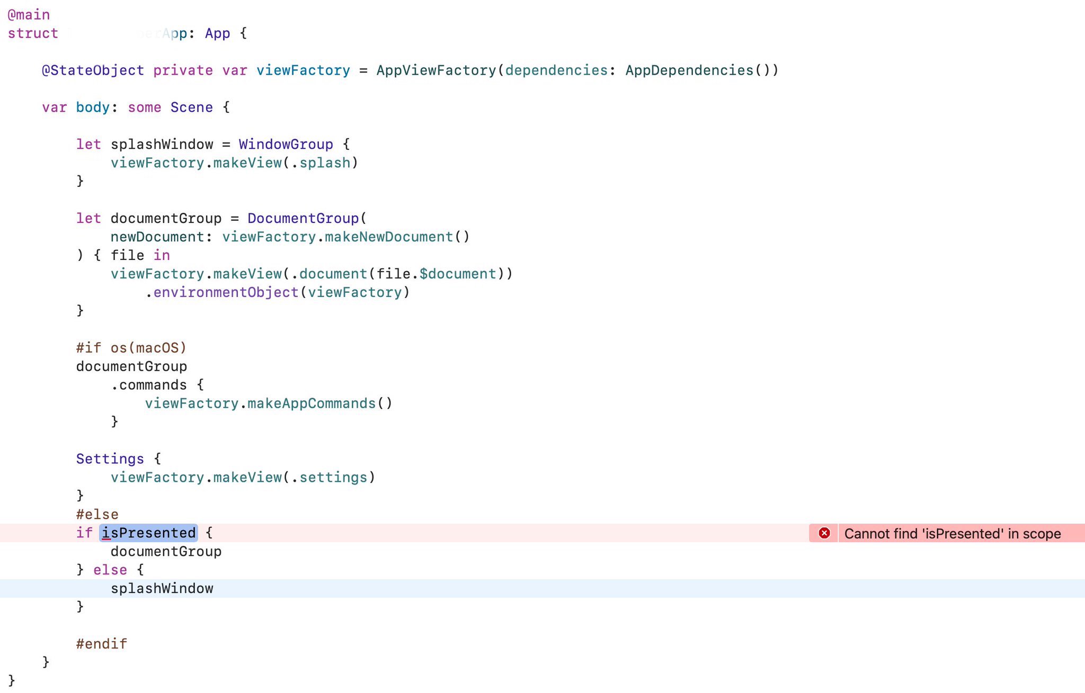Screen dimensions: 1085x693
Task: Click makeAppCommands() method call
Action: point(319,403)
